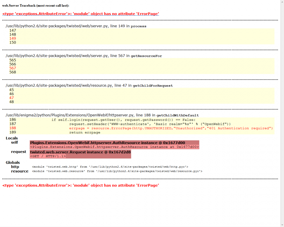Click line number 48

pyautogui.click(x=11, y=102)
